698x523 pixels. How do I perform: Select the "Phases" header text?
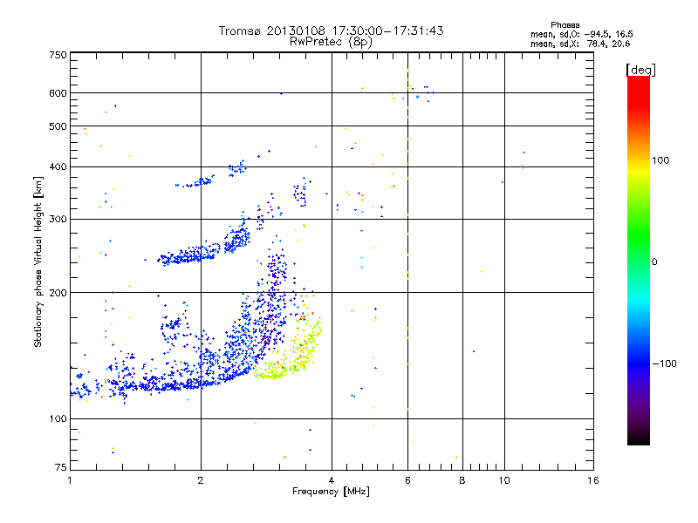(565, 25)
